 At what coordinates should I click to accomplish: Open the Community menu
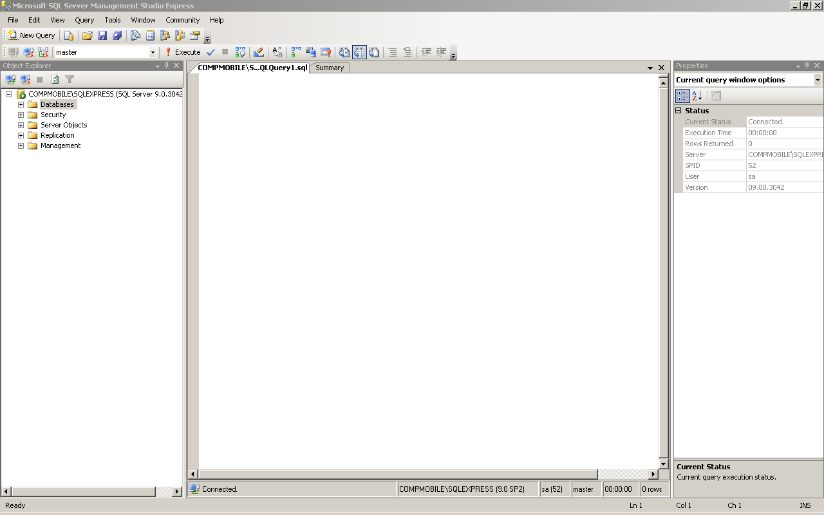coord(183,20)
